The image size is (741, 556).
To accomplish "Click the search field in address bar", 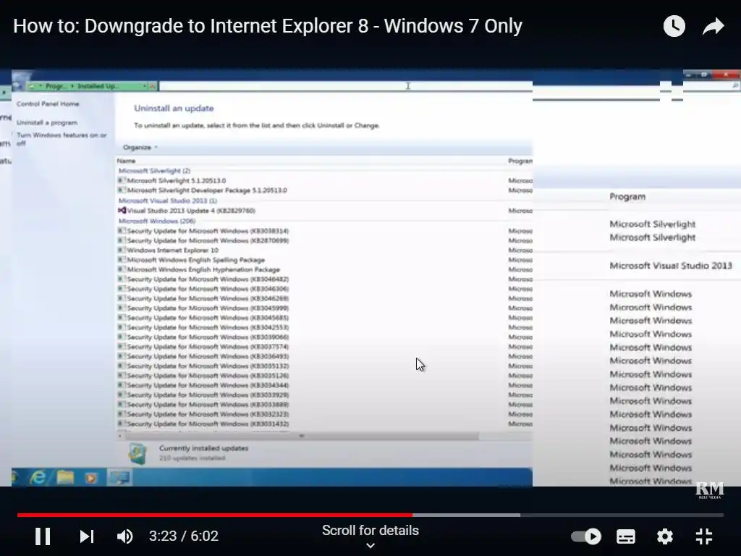I will point(346,86).
